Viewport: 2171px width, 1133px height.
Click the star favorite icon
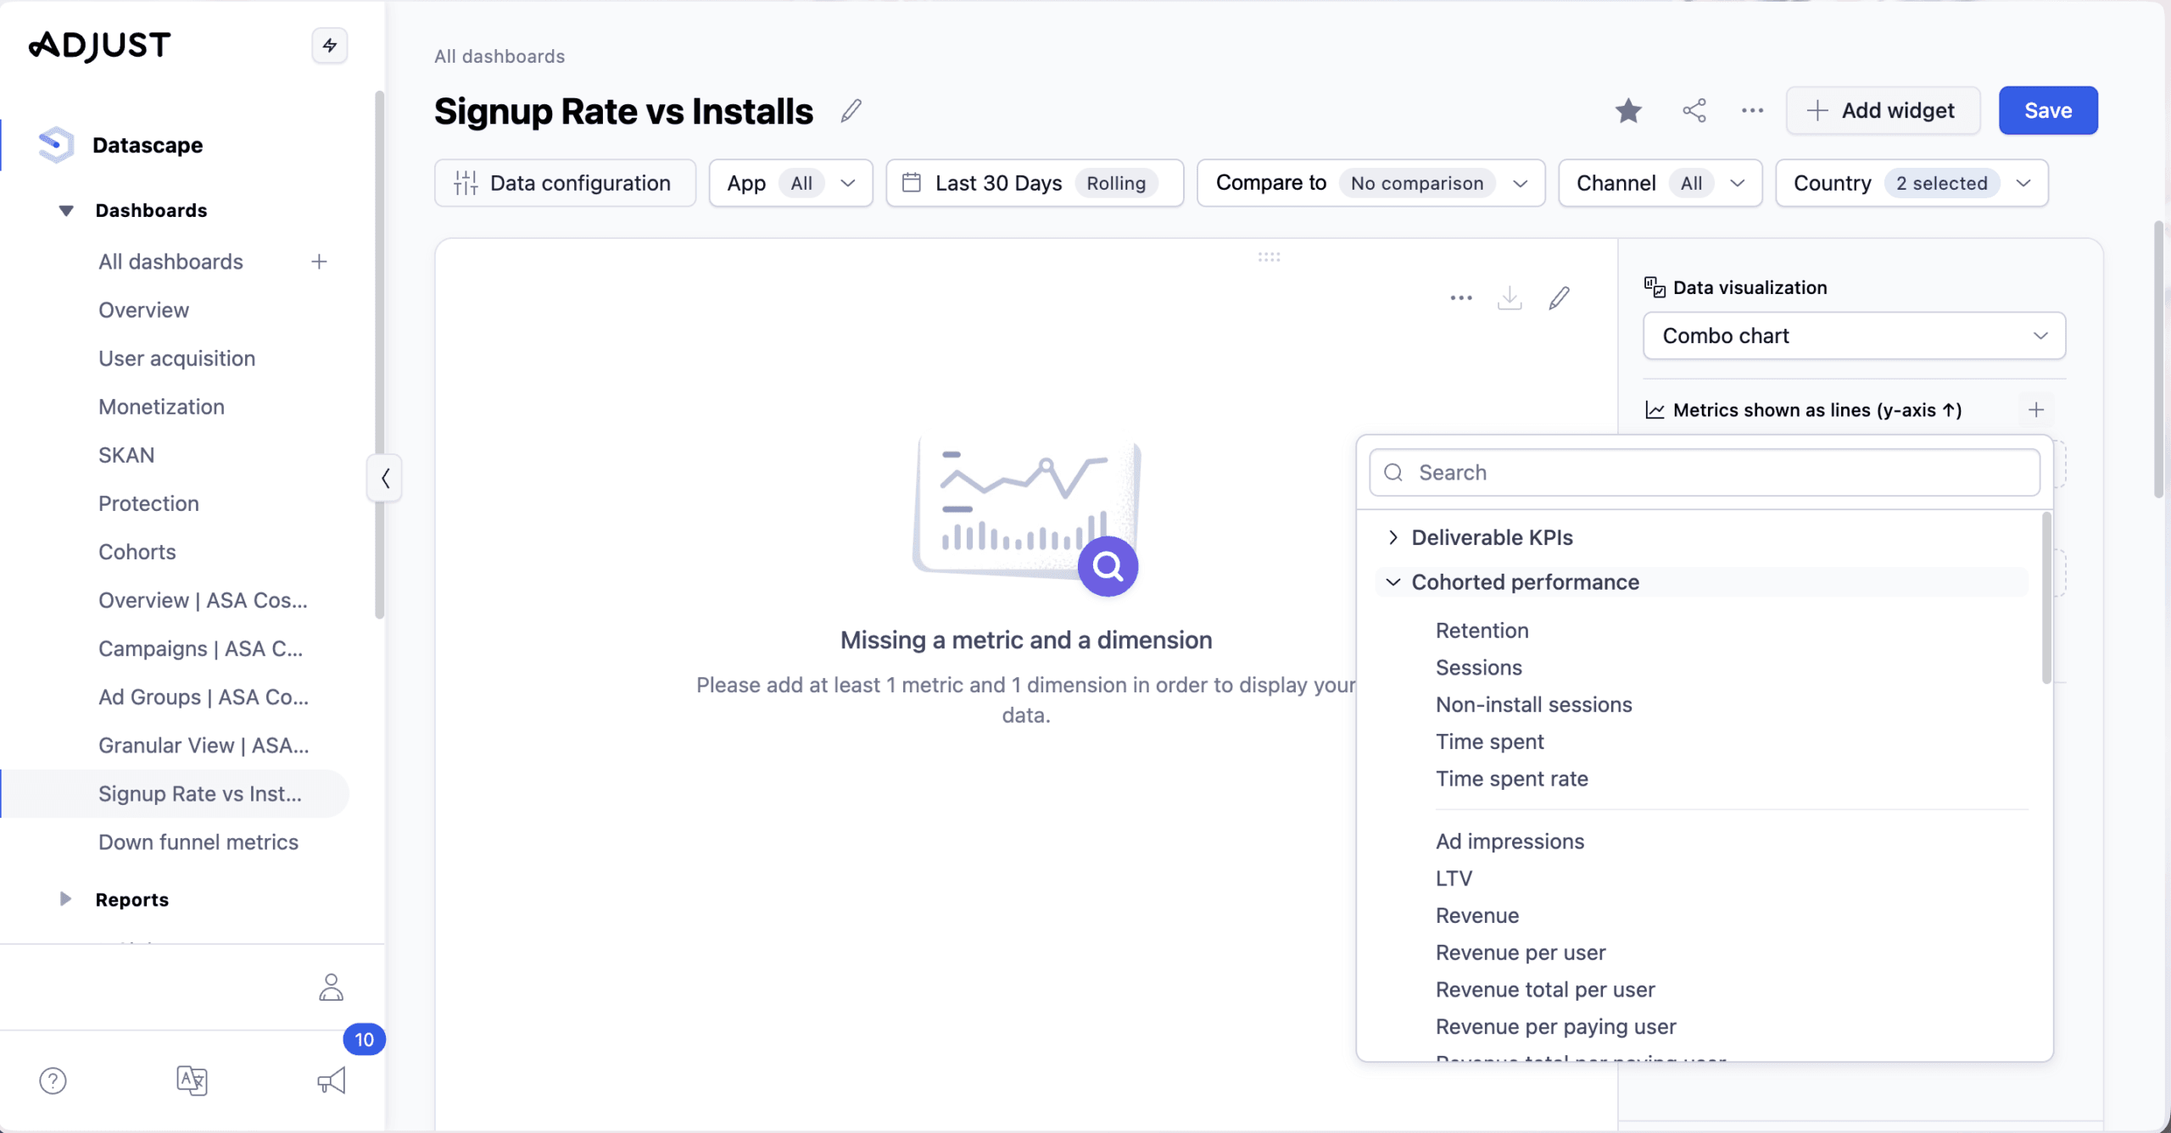click(x=1627, y=111)
